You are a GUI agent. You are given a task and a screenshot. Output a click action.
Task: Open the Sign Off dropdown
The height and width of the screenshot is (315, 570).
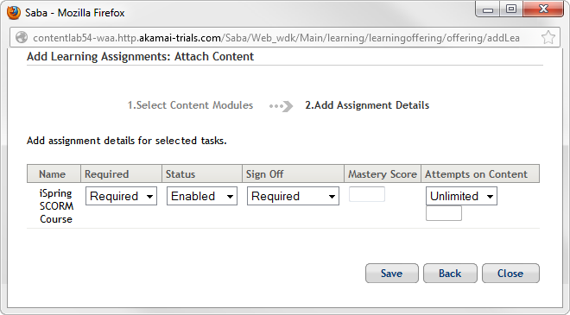pos(293,196)
